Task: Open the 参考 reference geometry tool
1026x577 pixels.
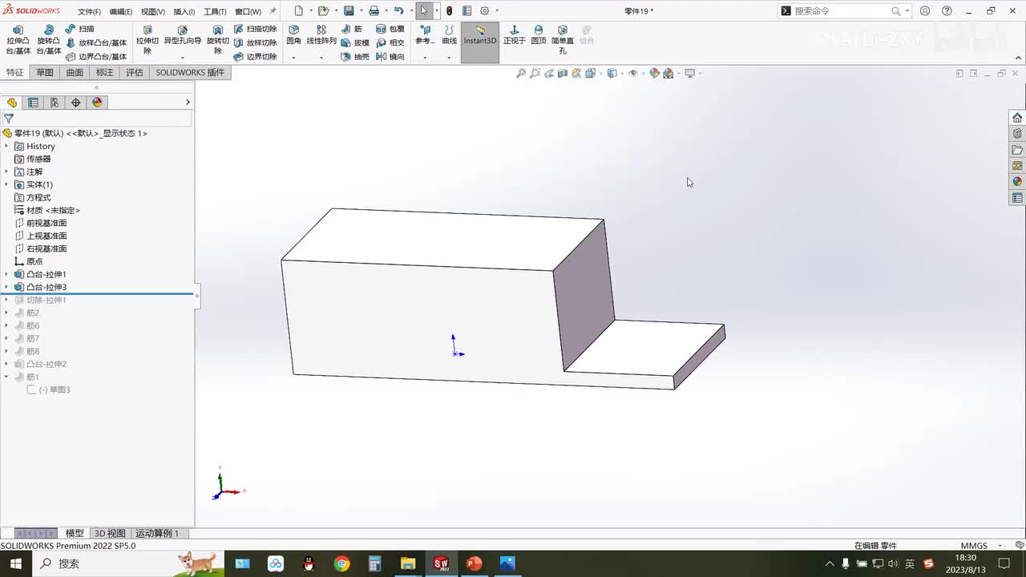Action: tap(425, 35)
